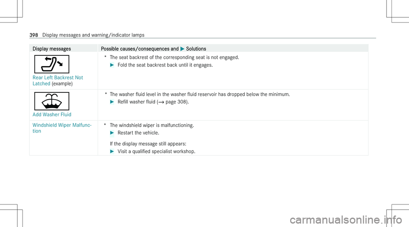The width and height of the screenshot is (409, 227).
Task: Click the Display messages column header
Action: click(x=52, y=49)
